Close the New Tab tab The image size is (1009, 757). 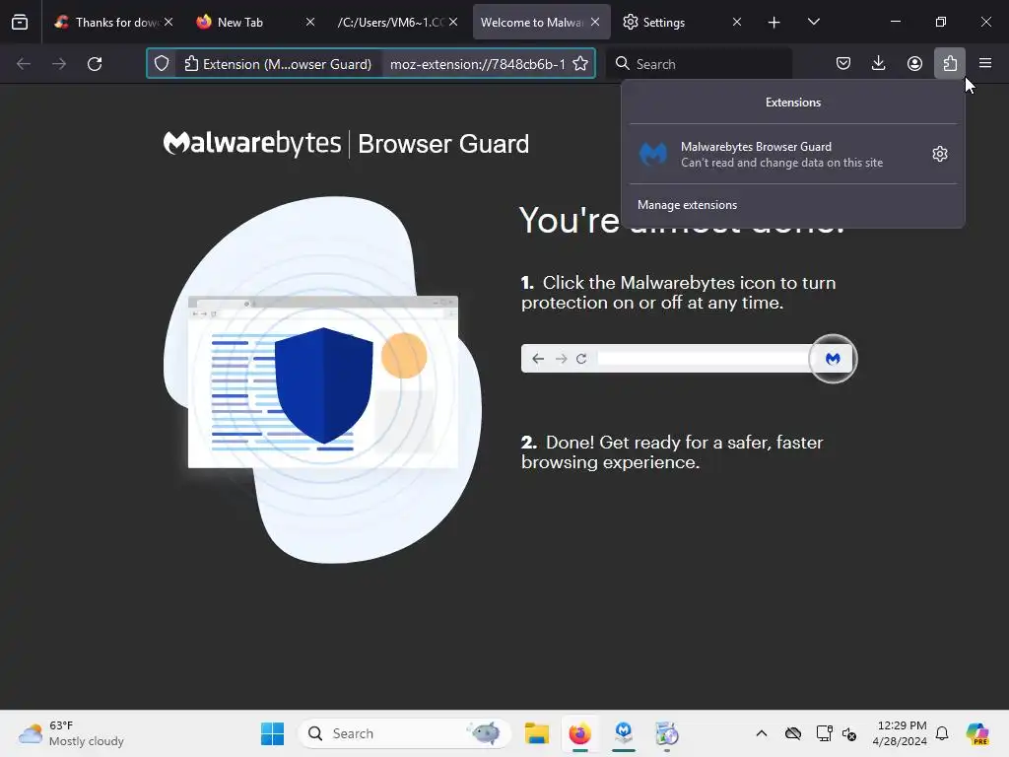pos(310,22)
